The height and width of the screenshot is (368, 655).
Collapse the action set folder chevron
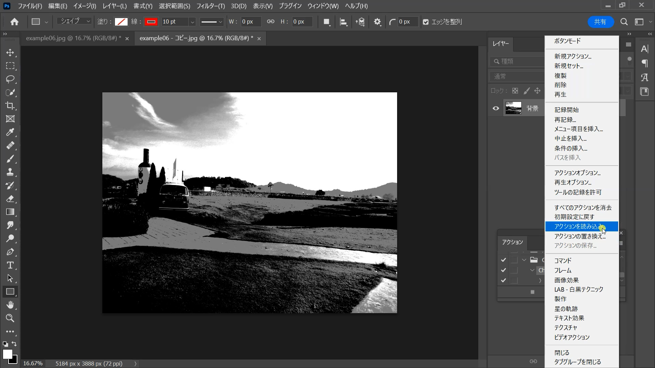524,260
